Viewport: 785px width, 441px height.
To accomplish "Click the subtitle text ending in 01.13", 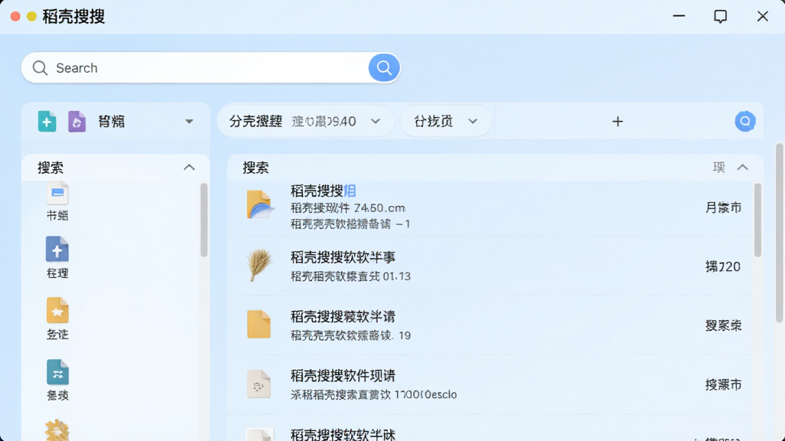I will coord(350,276).
